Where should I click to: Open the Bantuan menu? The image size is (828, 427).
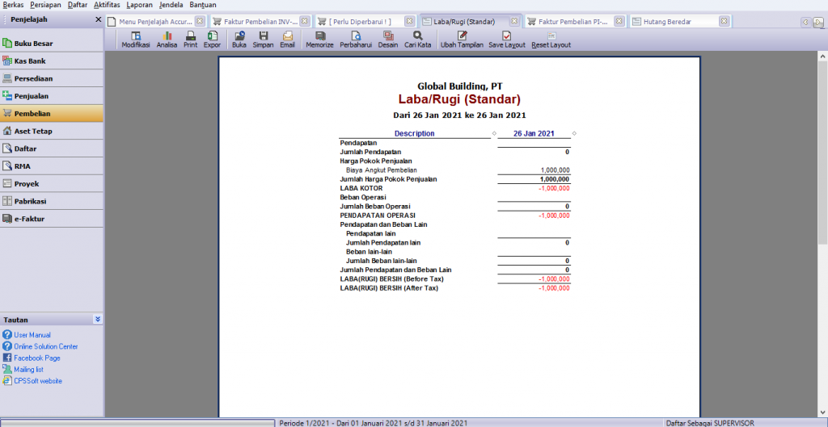[203, 5]
